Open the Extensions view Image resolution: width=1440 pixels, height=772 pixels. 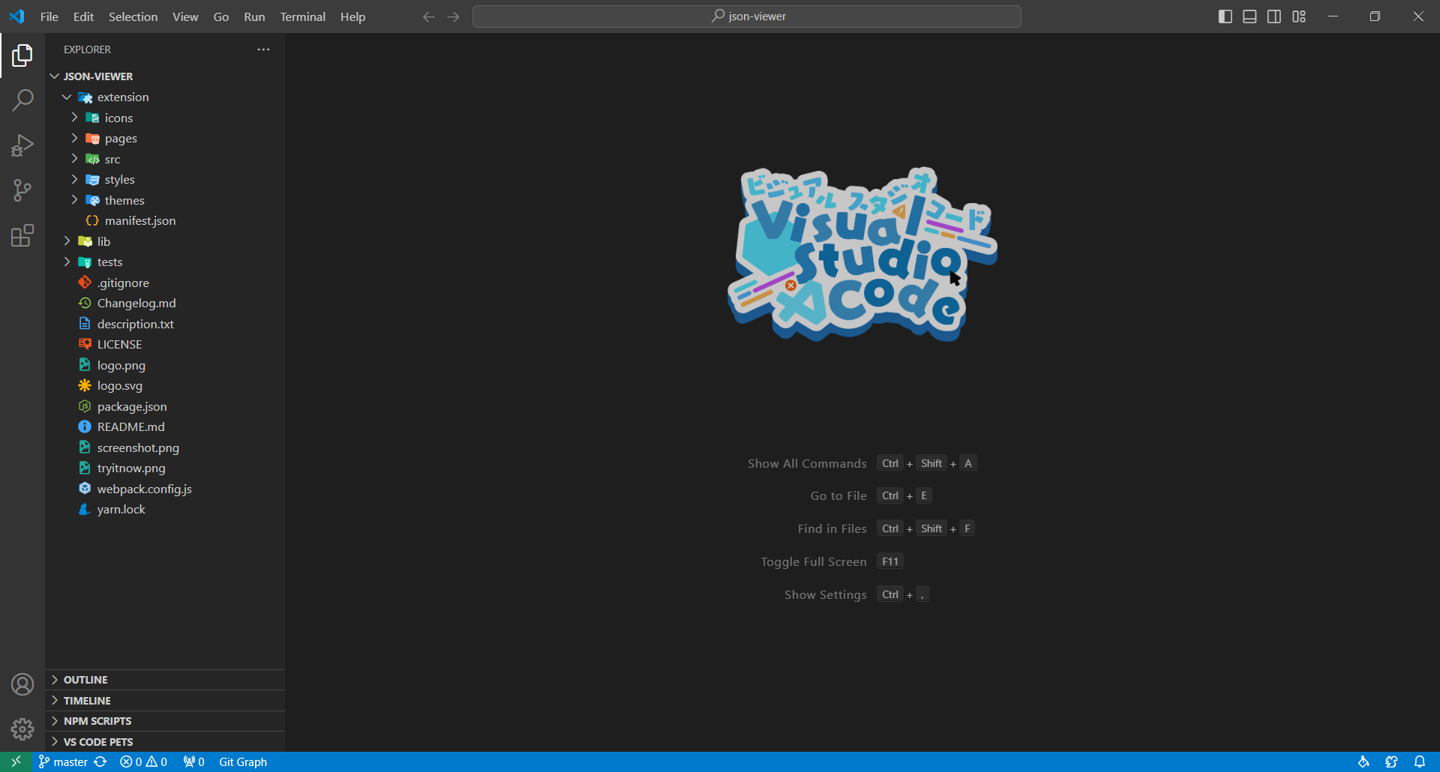point(22,235)
